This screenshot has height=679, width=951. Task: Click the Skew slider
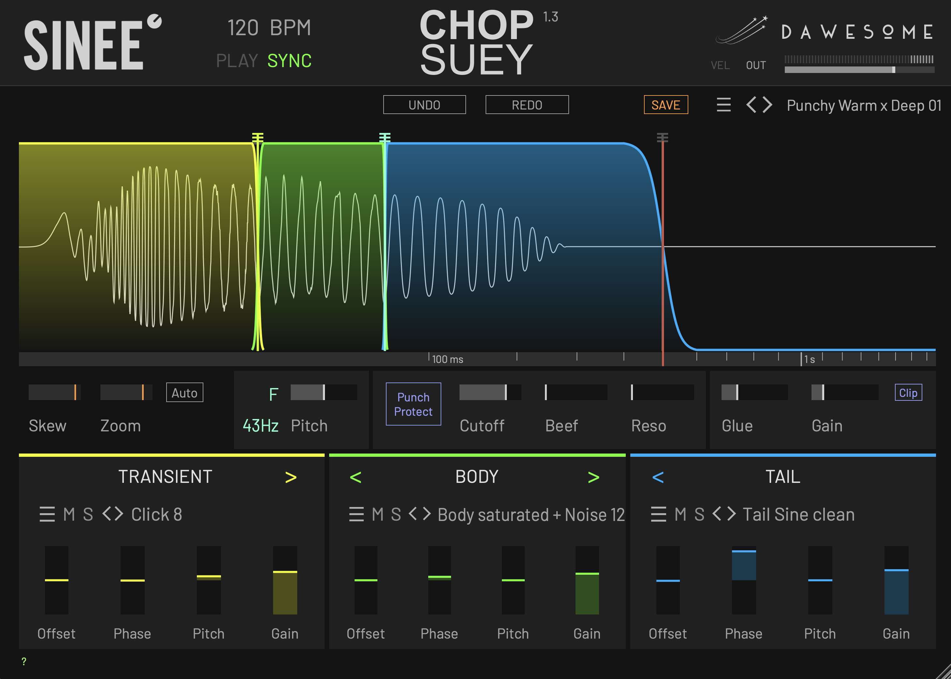point(54,392)
